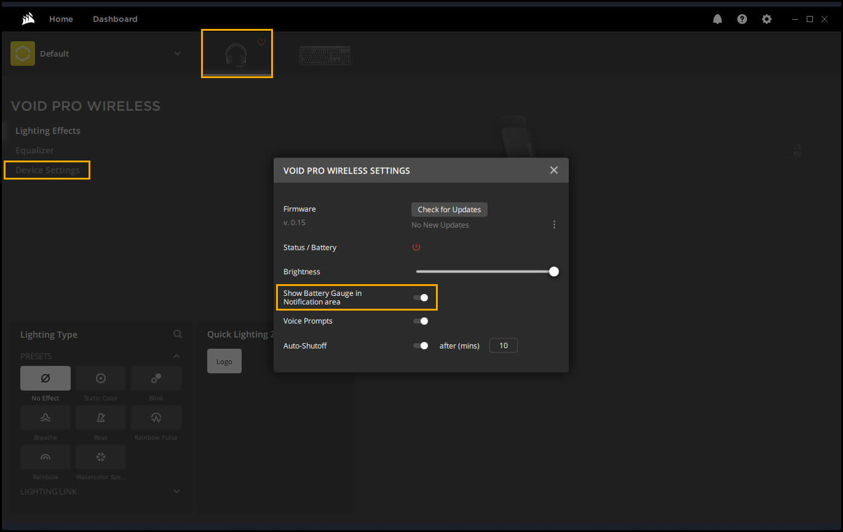Viewport: 843px width, 532px height.
Task: Open the Equalizer section
Action: [34, 150]
